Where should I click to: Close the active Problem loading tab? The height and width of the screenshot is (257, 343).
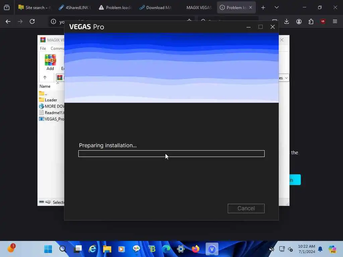click(251, 7)
